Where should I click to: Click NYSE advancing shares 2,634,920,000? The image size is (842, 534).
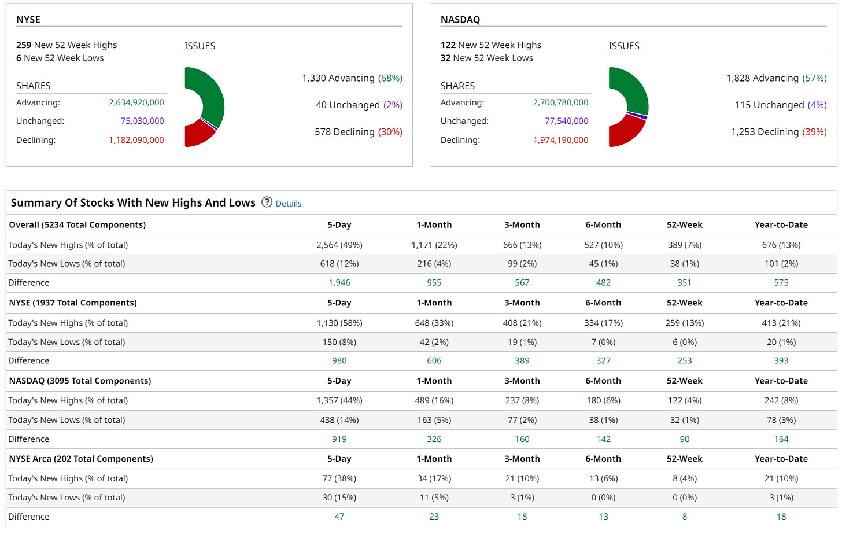point(136,102)
